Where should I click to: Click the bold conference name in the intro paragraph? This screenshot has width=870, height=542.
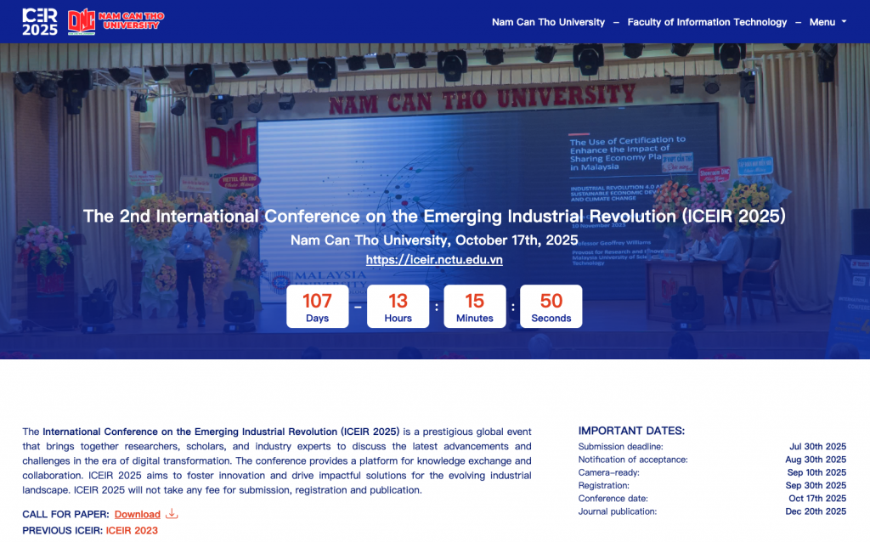point(221,432)
